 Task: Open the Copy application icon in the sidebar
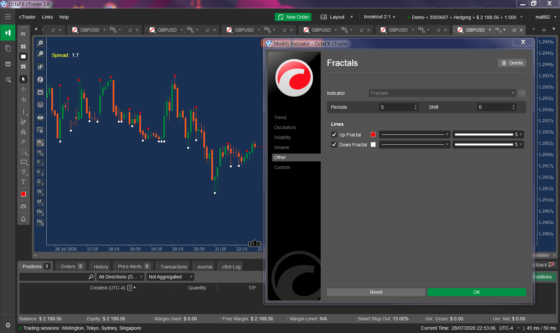[8, 48]
